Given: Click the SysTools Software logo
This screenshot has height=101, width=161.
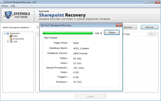Looking at the screenshot, I should click(17, 15).
